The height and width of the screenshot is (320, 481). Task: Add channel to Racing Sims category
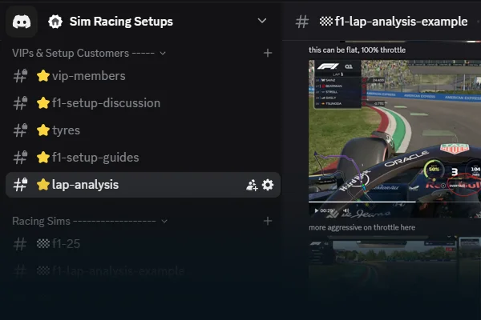point(268,221)
